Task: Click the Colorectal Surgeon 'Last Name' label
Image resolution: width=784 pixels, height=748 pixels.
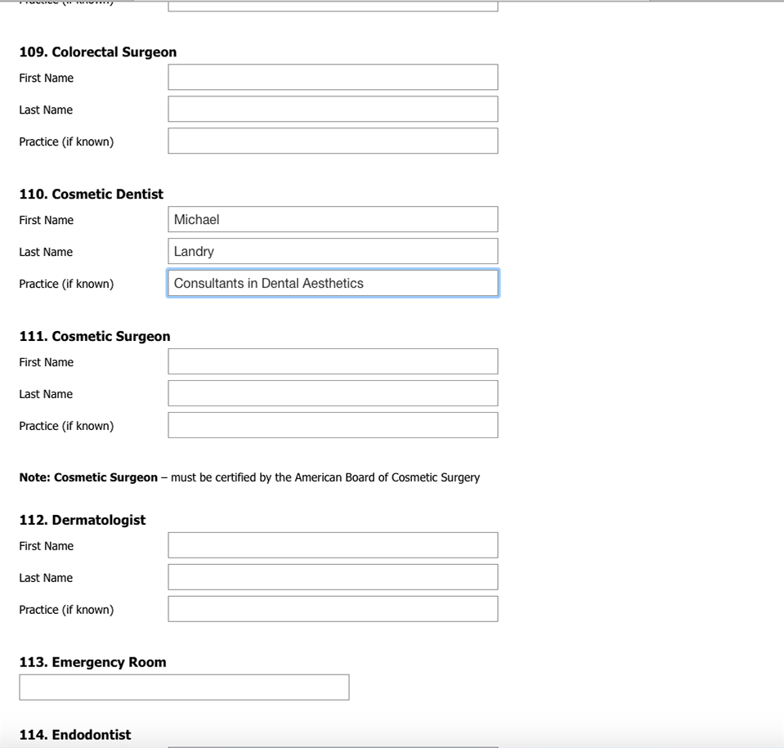Action: 46,110
